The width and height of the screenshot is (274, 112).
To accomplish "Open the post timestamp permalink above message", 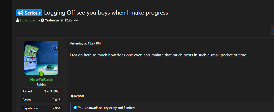I will pos(85,43).
